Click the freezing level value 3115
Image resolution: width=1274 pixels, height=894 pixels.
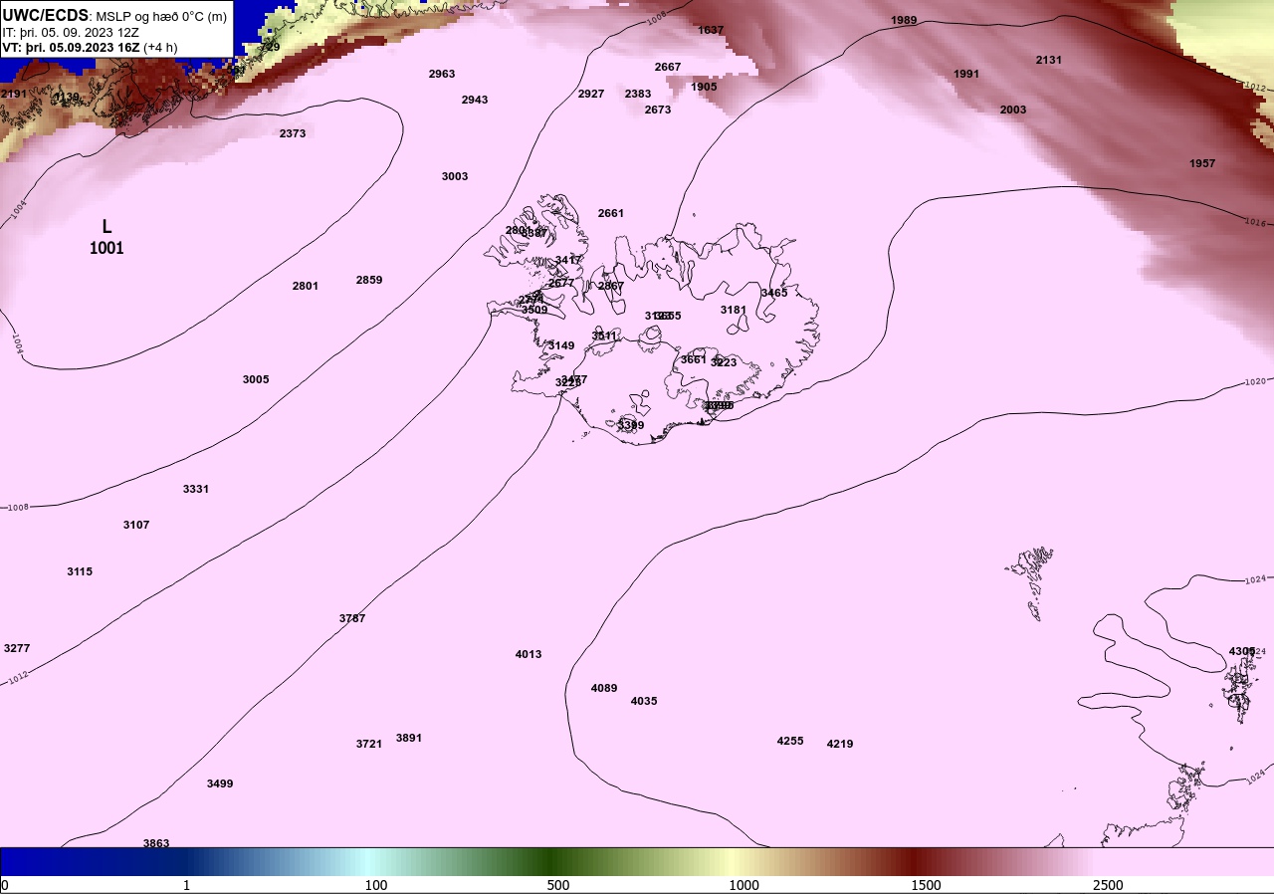pyautogui.click(x=80, y=571)
